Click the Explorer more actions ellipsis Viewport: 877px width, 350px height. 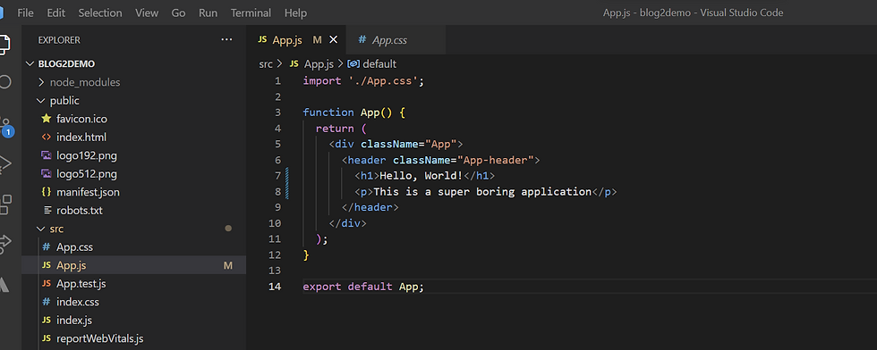coord(226,39)
